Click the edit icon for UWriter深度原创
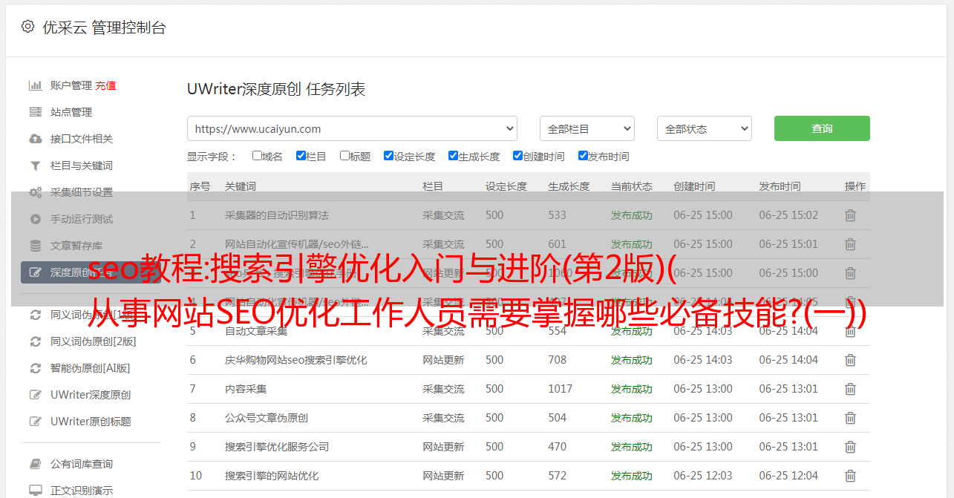This screenshot has width=954, height=498. (x=35, y=395)
